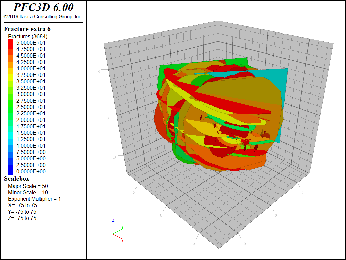The height and width of the screenshot is (260, 346).
Task: Click the 3.0000E+01 legend value
Action: [31, 94]
